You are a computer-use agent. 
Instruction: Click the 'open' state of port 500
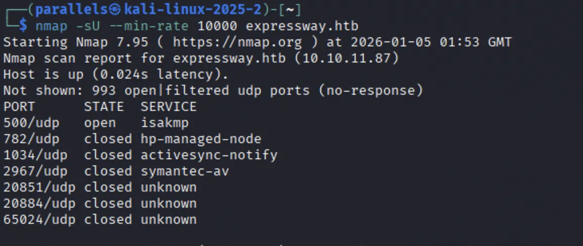[100, 124]
